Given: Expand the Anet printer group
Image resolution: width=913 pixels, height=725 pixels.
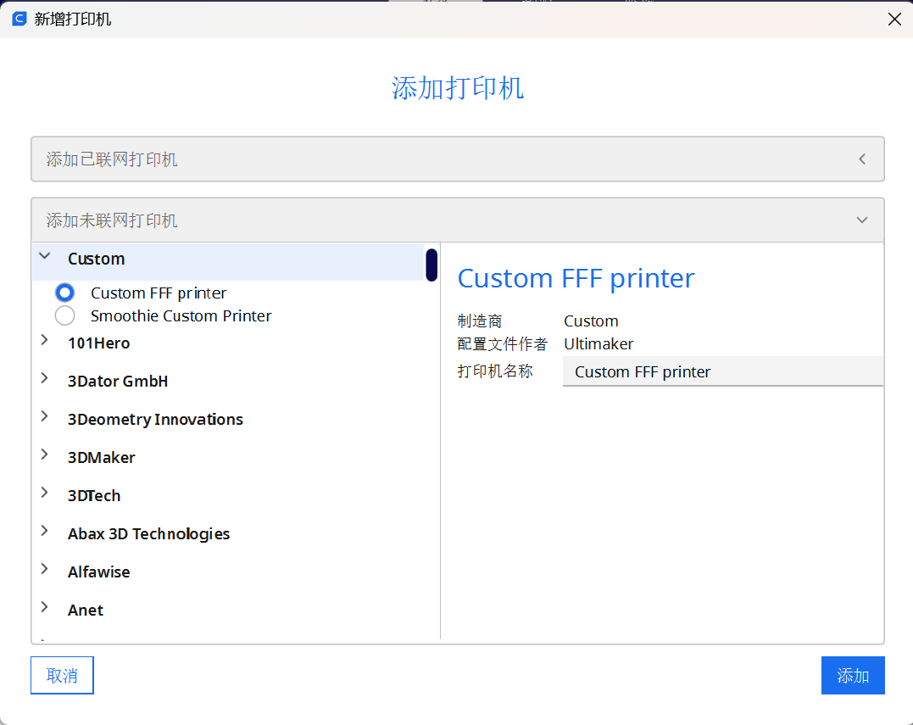Looking at the screenshot, I should pyautogui.click(x=45, y=608).
